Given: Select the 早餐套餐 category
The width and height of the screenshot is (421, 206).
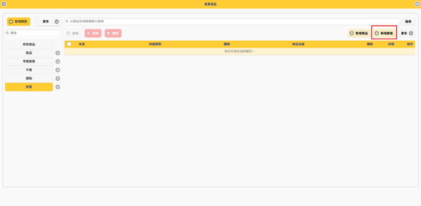Looking at the screenshot, I should click(29, 62).
